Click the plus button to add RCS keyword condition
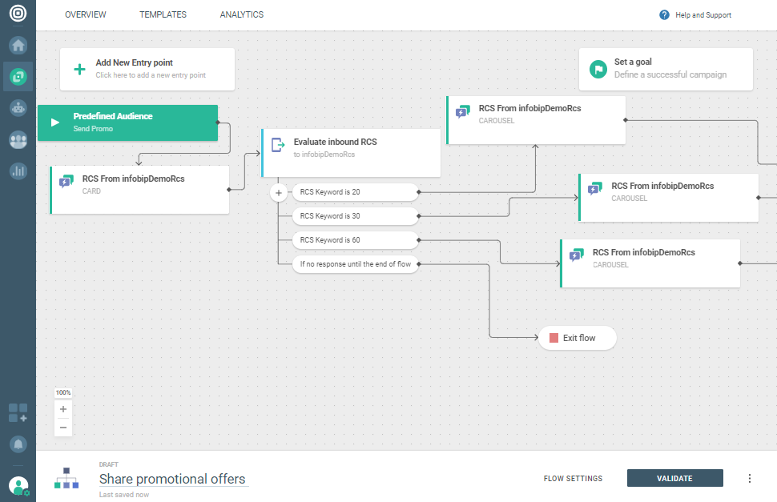The width and height of the screenshot is (777, 502). coord(279,193)
